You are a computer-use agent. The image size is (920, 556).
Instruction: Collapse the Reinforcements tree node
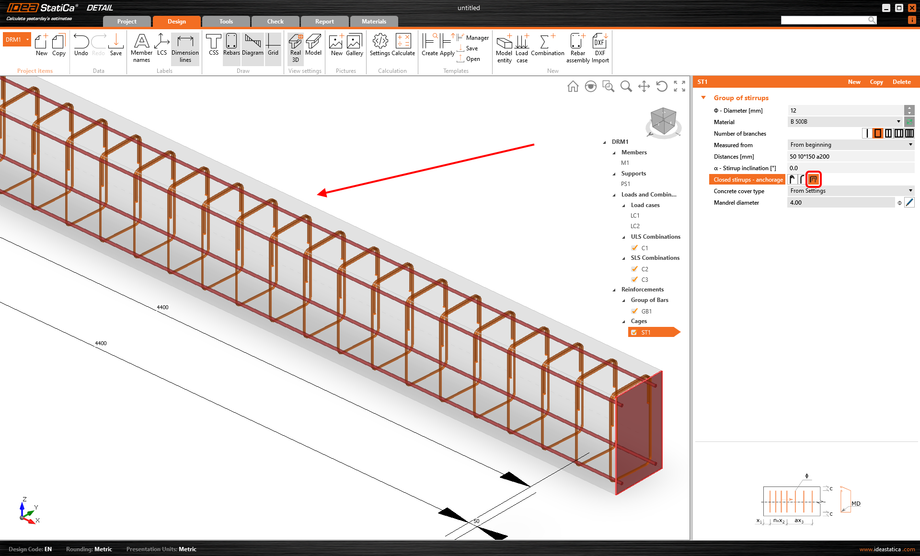tap(614, 290)
